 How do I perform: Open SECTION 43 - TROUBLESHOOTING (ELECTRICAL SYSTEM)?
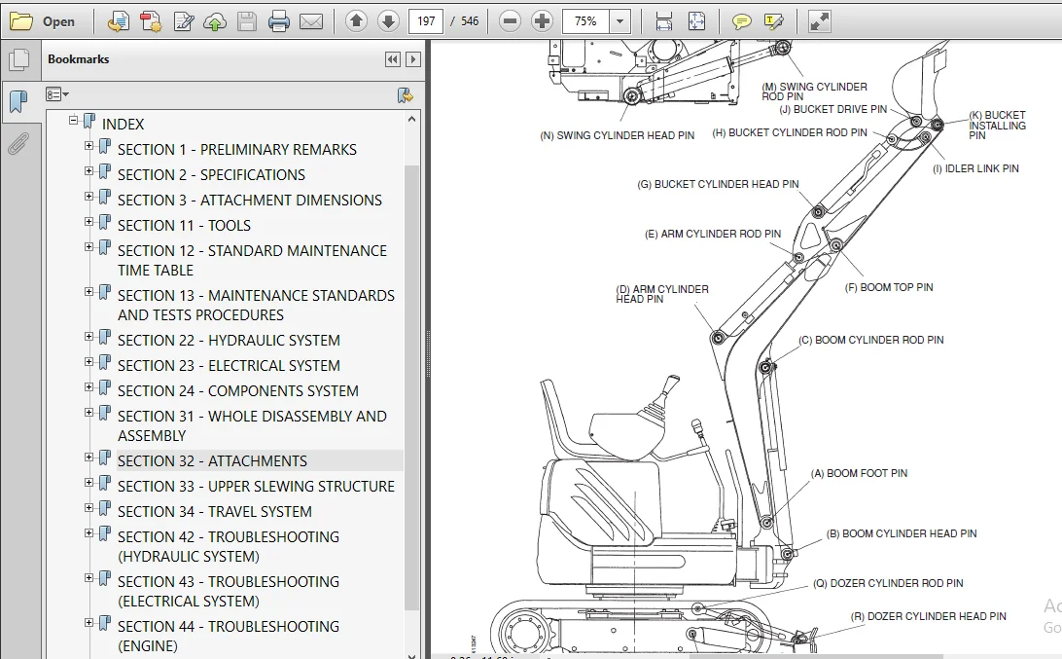[x=229, y=591]
